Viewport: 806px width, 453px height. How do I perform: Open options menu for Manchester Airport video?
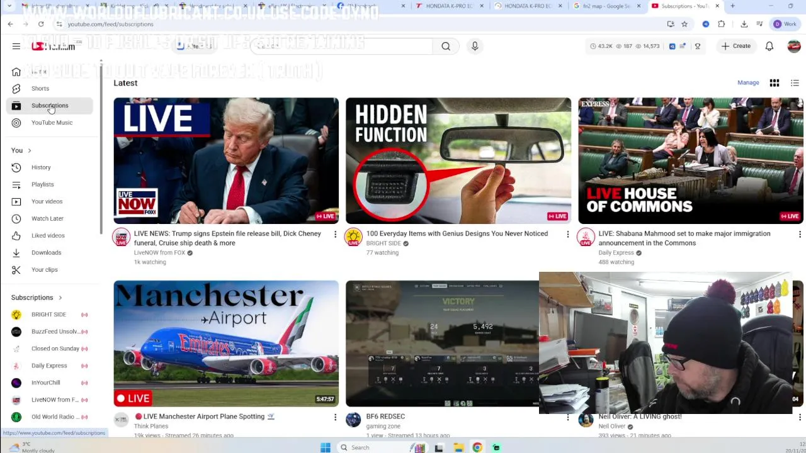point(335,417)
